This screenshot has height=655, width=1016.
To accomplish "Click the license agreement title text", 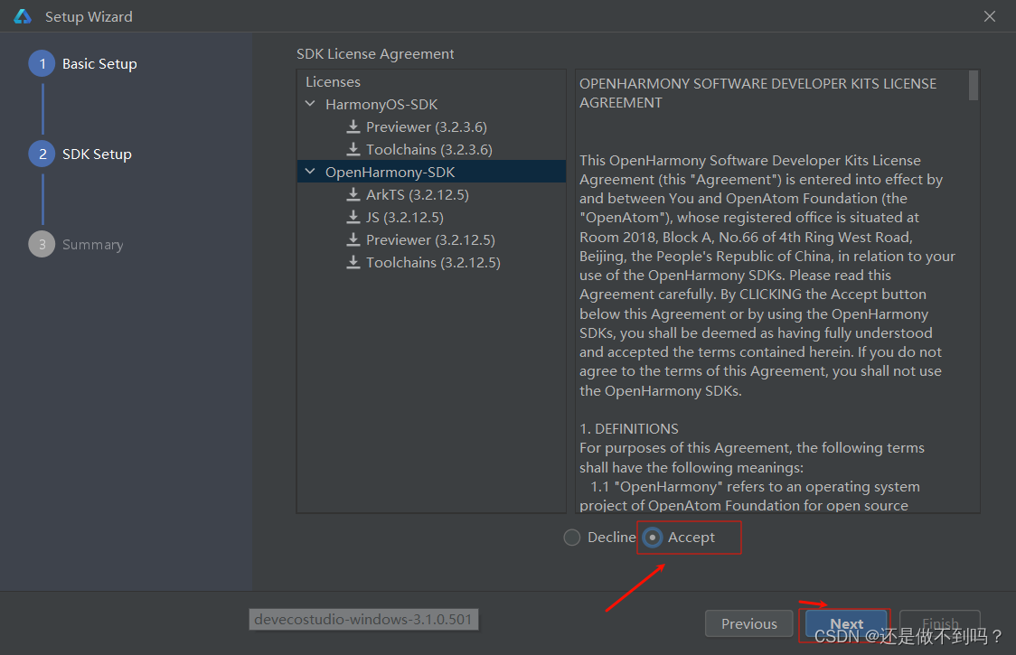I will coord(757,93).
